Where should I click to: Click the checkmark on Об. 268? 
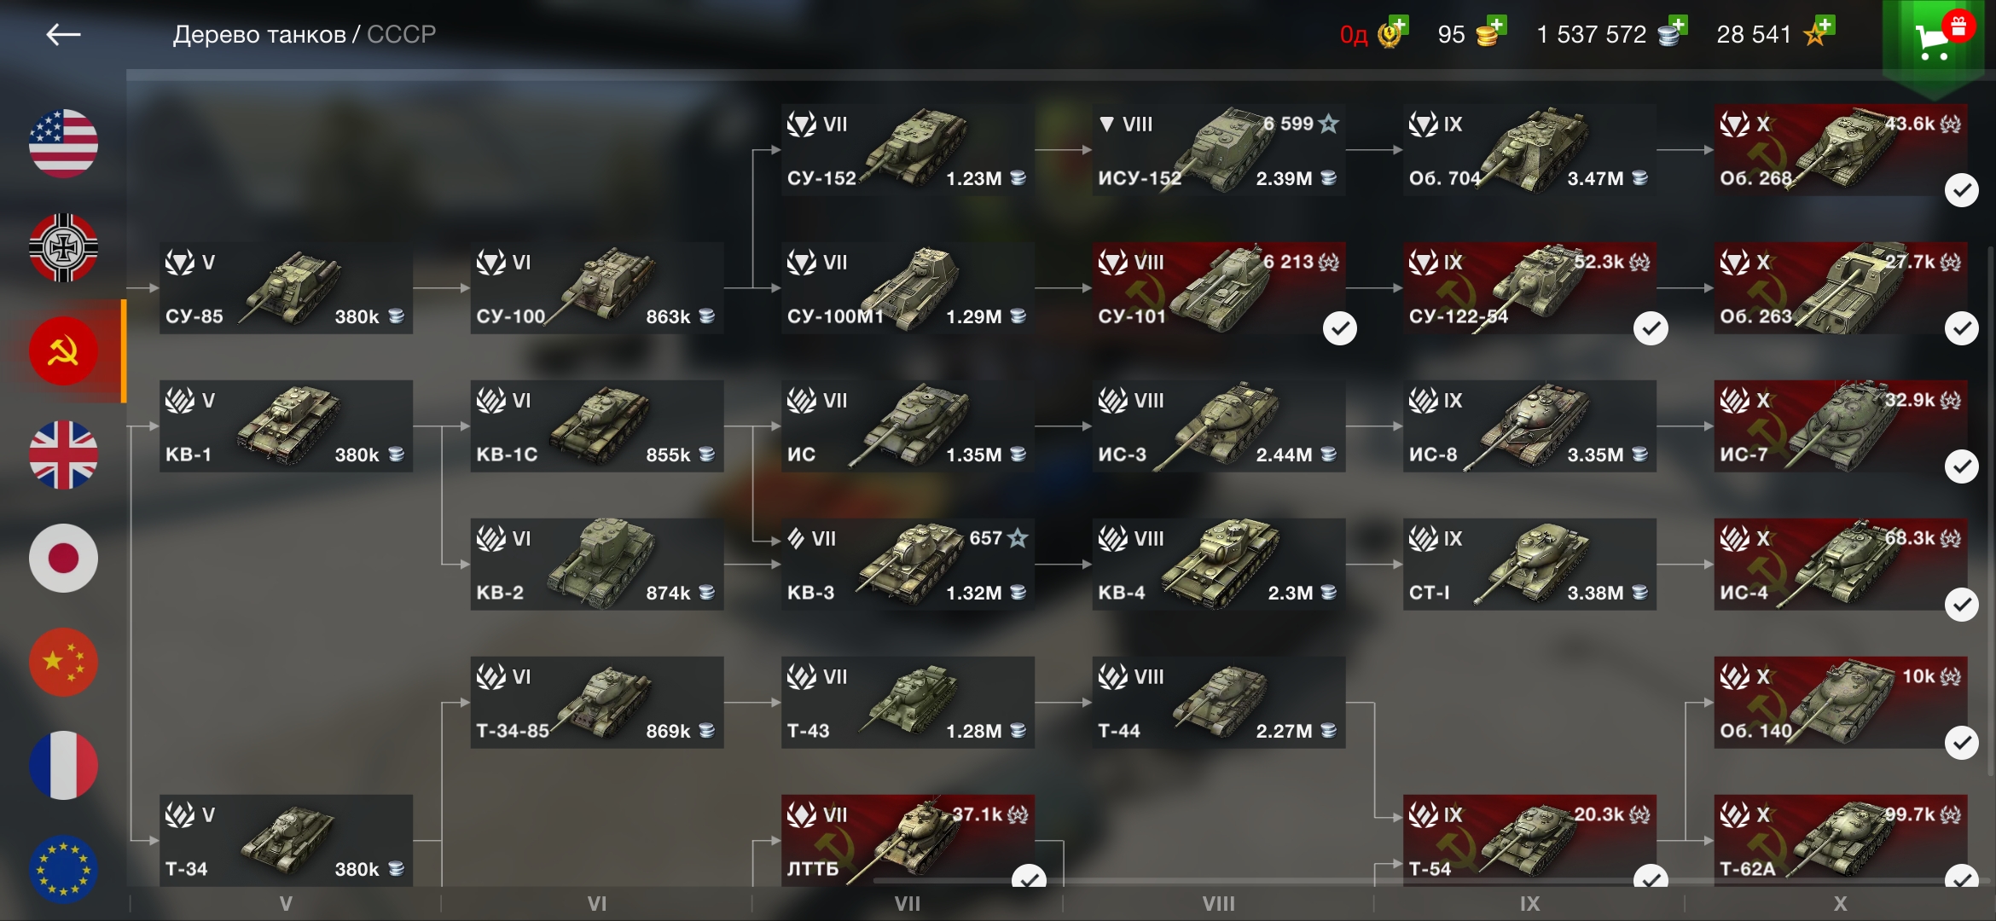1961,190
